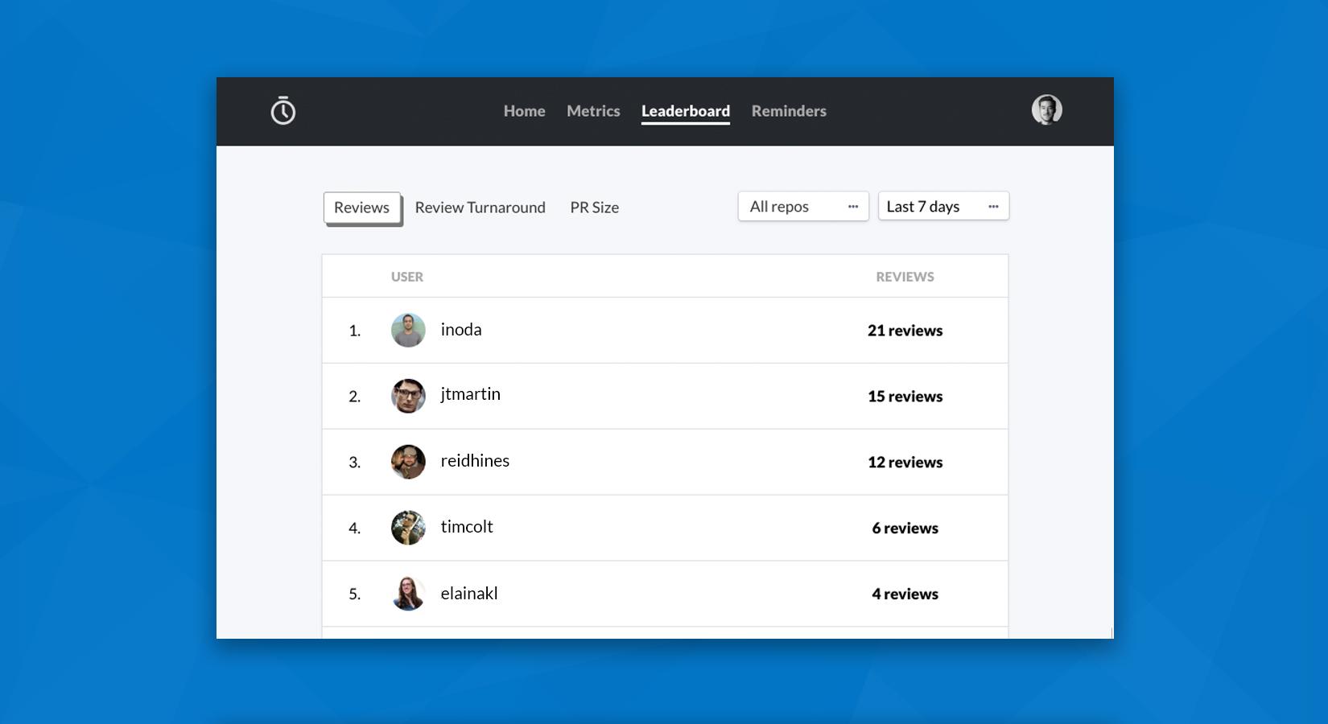Open the Last 7 days dropdown
The image size is (1328, 724).
pos(942,207)
